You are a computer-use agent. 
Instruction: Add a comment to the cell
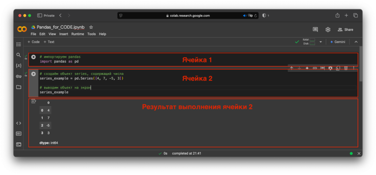[322, 68]
